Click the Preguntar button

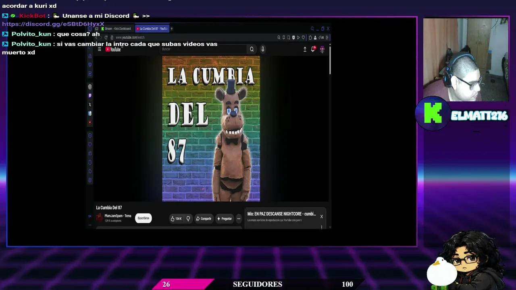[224, 219]
